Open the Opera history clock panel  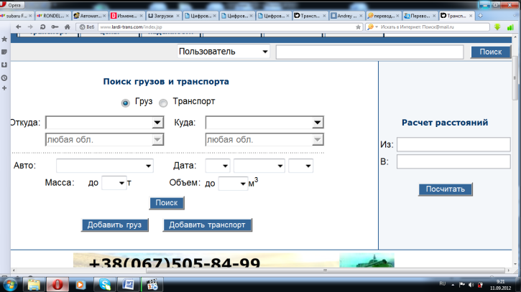point(4,78)
